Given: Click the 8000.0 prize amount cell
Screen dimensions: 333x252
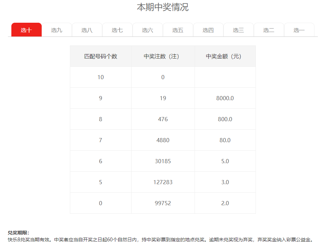Looking at the screenshot, I should point(225,98).
